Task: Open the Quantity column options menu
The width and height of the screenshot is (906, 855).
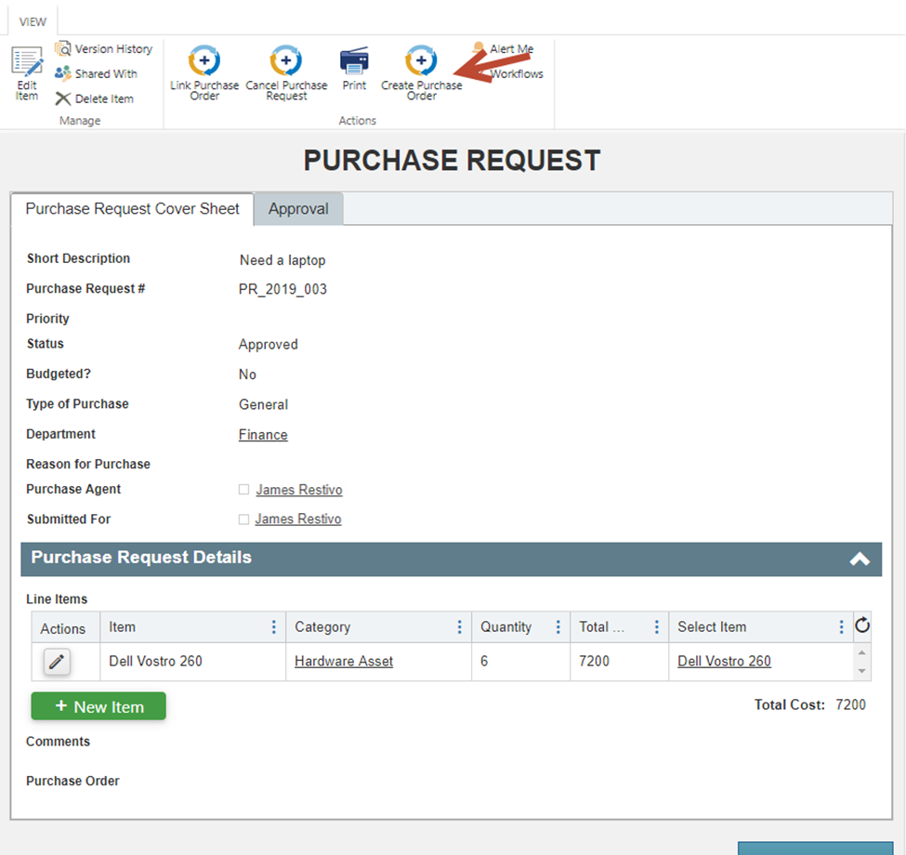Action: coord(558,627)
